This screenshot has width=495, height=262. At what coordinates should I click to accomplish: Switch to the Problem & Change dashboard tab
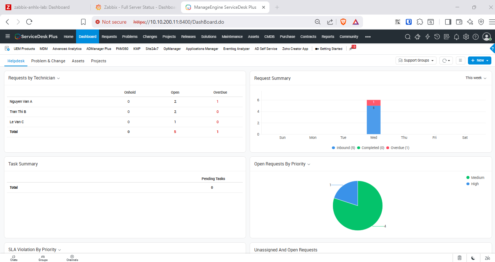pyautogui.click(x=48, y=61)
